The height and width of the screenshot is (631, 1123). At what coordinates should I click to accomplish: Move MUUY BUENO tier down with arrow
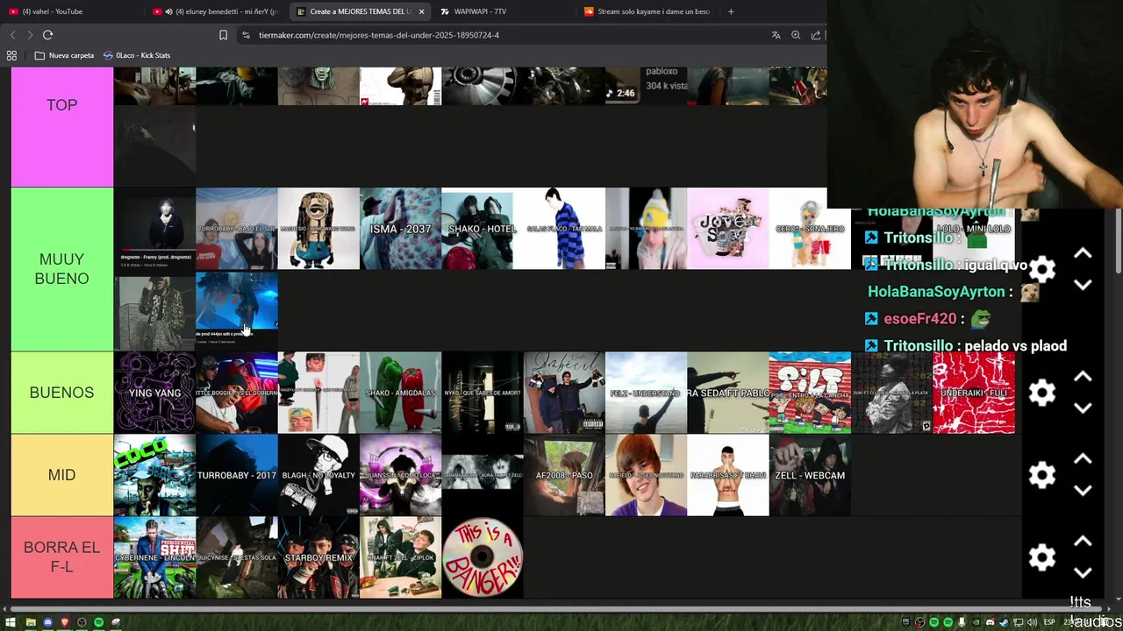click(x=1083, y=285)
